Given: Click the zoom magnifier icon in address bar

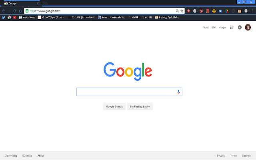Looking at the screenshot, I should click(x=177, y=11).
